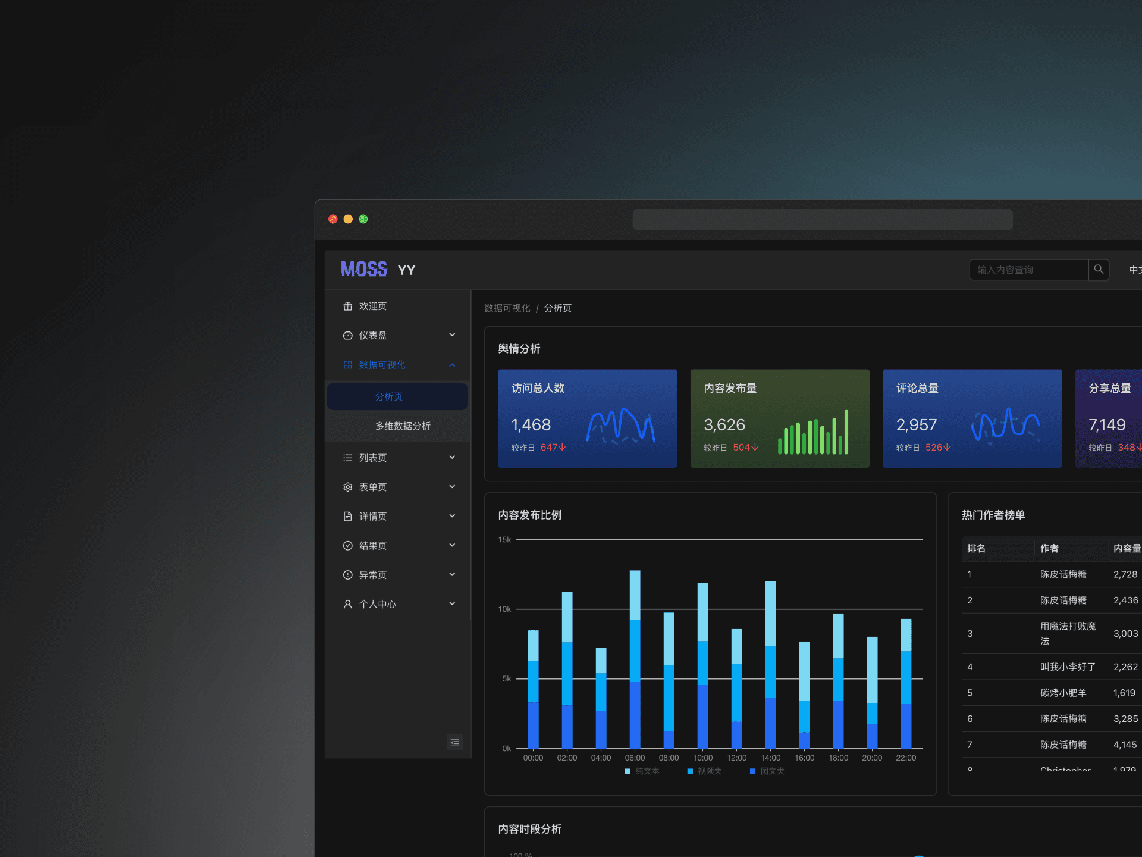
Task: Click the MOSS logo
Action: coord(364,270)
